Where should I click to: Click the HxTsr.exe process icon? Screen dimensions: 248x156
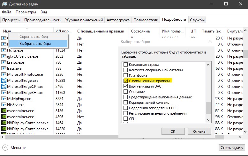(x=4, y=50)
